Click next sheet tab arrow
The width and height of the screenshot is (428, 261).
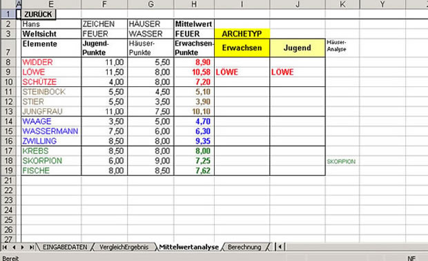coord(23,247)
